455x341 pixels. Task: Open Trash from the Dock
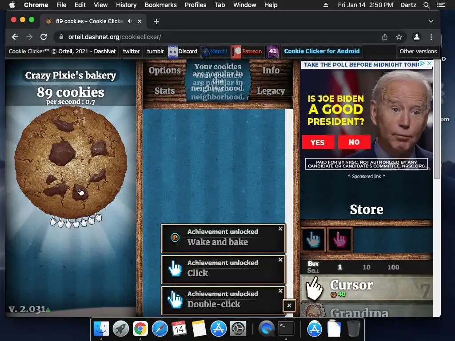[x=353, y=329]
